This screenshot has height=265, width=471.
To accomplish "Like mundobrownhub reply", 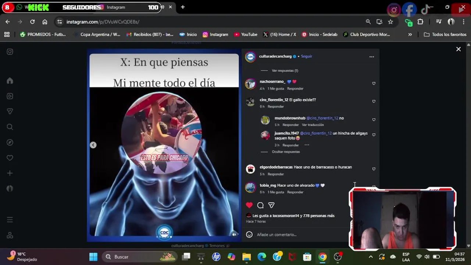I will tap(374, 120).
